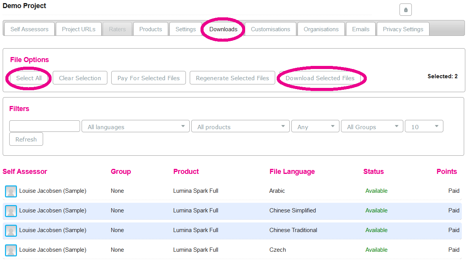
Task: Click the Self Assessor column header
Action: click(x=25, y=172)
